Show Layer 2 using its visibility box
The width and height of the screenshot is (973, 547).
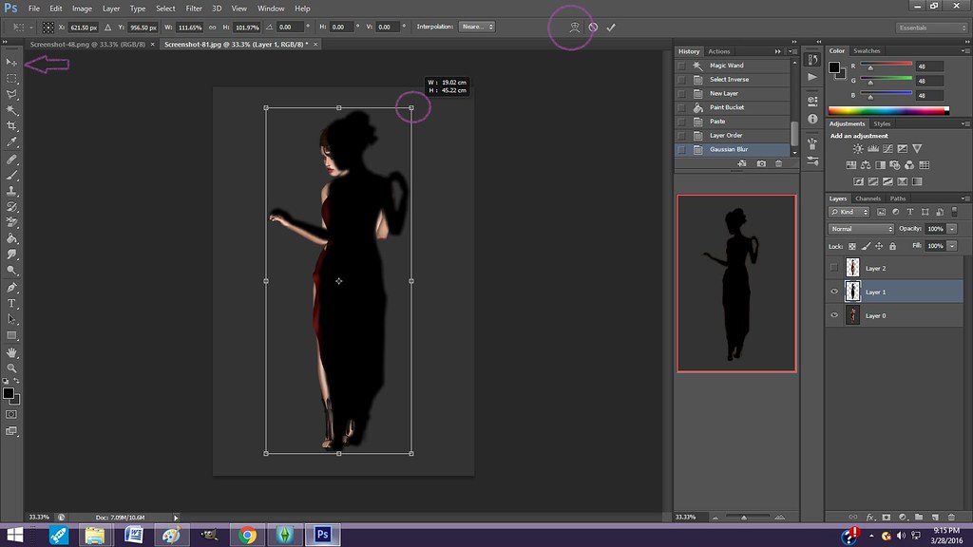pyautogui.click(x=834, y=269)
